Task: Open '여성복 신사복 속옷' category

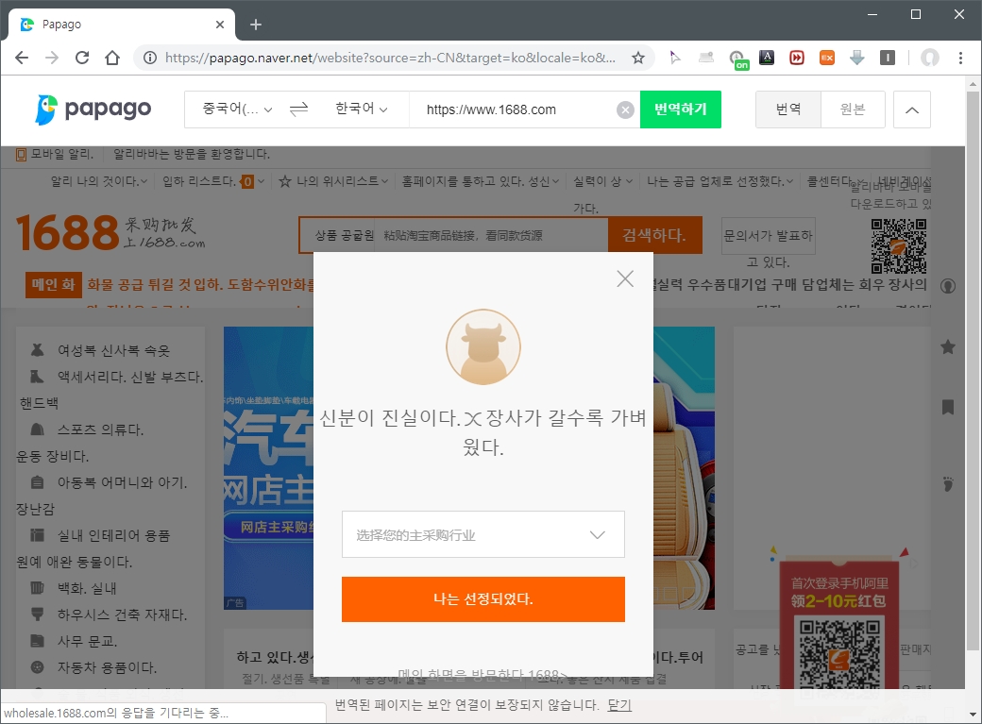Action: coord(113,351)
